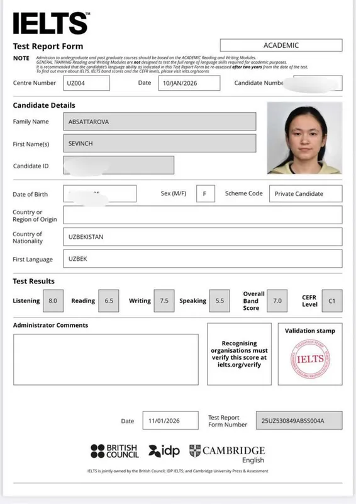Screen dimensions: 356x504
Task: Click the test date 10/JAN/2026 field
Action: (189, 83)
